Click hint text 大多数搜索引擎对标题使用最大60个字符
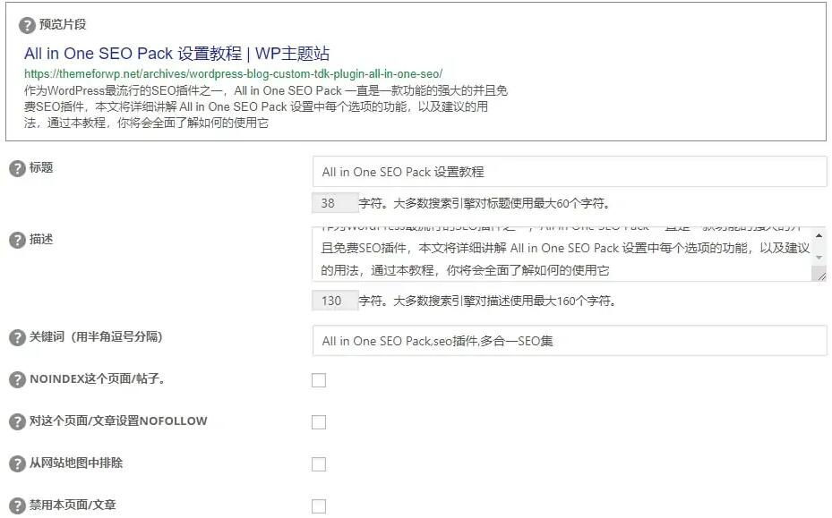 tap(502, 203)
